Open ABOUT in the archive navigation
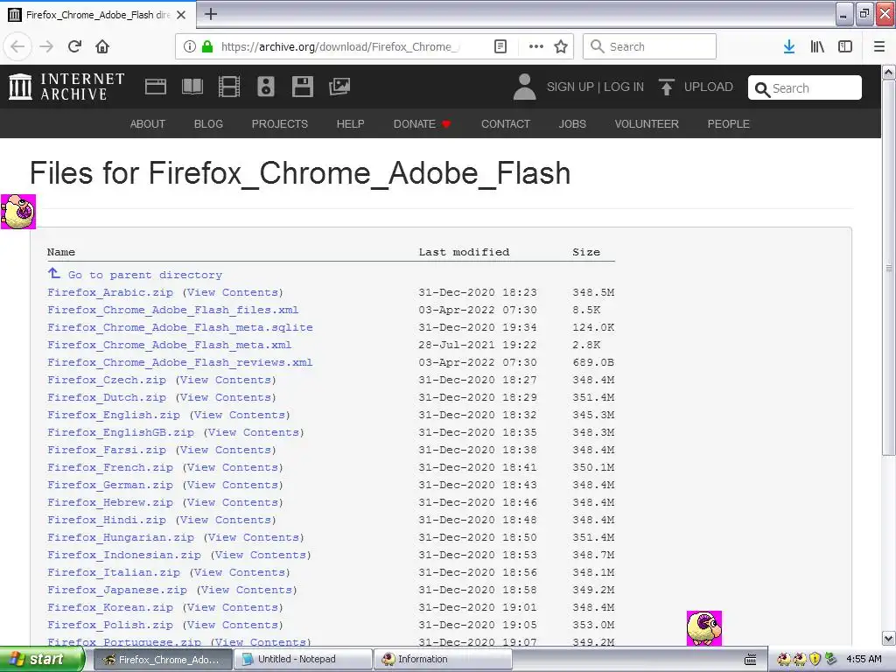Image resolution: width=896 pixels, height=672 pixels. 147,124
